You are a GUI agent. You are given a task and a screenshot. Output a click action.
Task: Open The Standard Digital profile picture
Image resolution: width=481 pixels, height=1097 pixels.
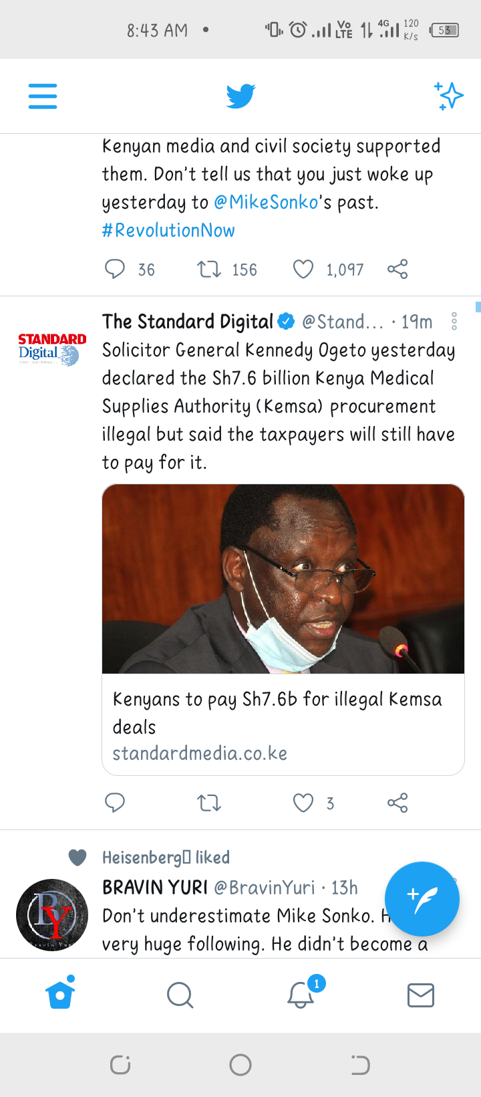pyautogui.click(x=52, y=348)
